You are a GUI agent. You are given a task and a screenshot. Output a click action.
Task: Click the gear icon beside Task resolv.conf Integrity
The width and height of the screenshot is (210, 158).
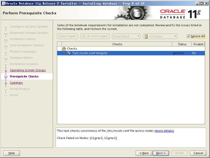pos(69,53)
